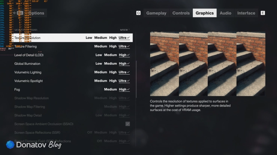
Task: Turn SDF Reflections Off
Action: [99, 141]
